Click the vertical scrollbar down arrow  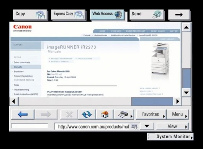[186, 93]
